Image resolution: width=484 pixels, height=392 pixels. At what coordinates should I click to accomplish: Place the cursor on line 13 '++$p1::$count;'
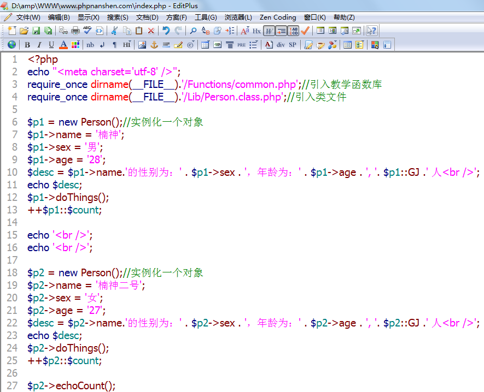(x=65, y=210)
